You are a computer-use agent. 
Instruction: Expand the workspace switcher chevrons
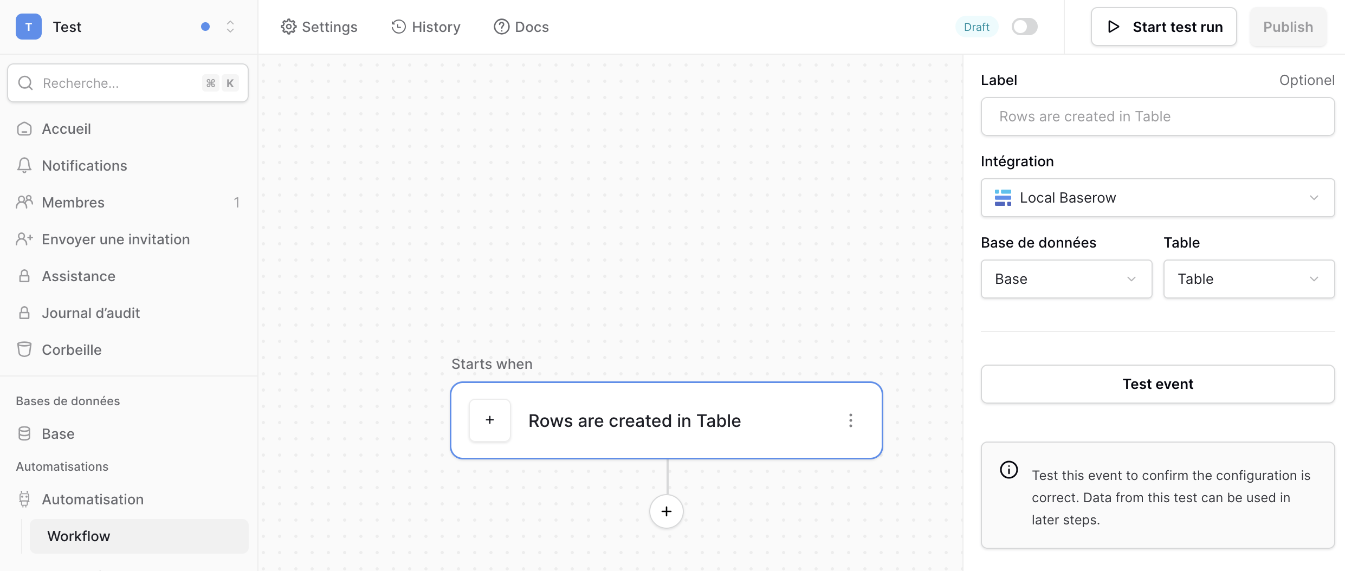(x=230, y=27)
